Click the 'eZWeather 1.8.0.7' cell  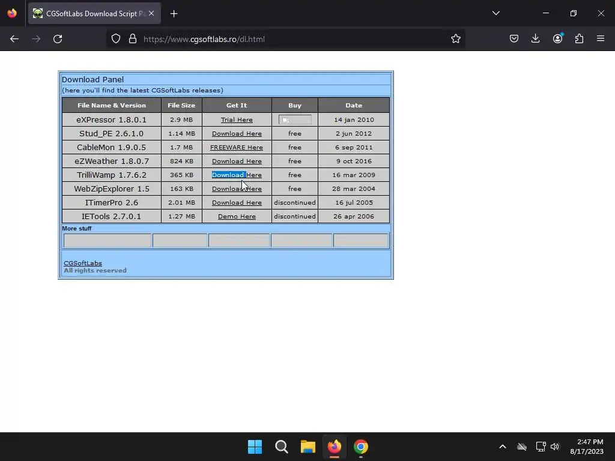[111, 161]
